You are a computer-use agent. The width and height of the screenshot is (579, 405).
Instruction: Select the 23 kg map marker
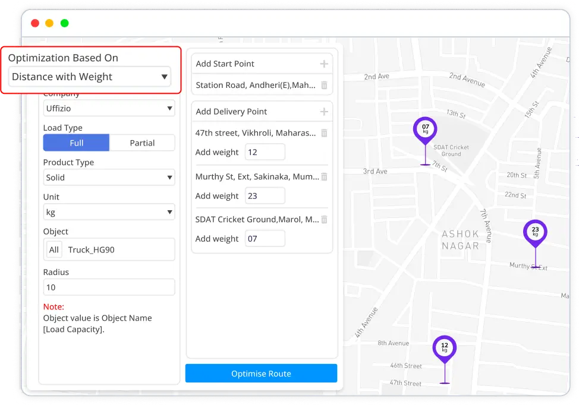tap(535, 233)
